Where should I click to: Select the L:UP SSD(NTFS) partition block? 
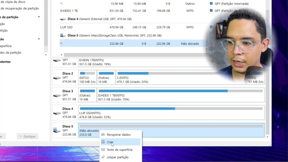tap(171, 112)
